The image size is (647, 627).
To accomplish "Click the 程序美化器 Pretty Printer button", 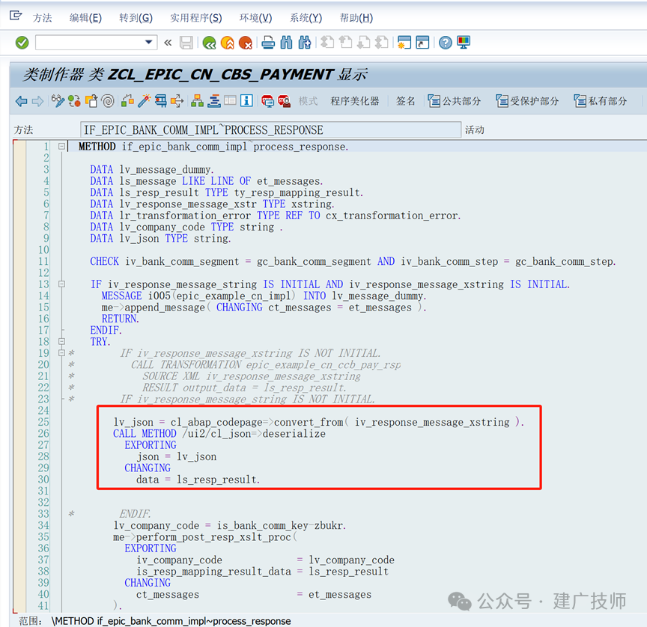I will (x=355, y=101).
